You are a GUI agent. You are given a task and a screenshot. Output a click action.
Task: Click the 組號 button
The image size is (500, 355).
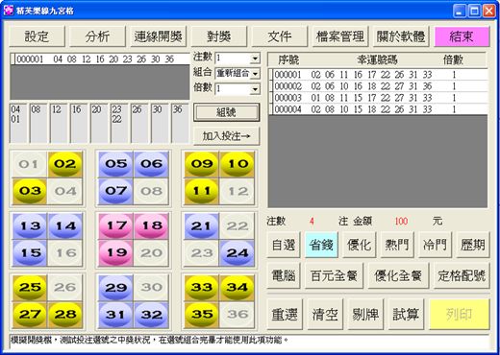click(x=226, y=112)
